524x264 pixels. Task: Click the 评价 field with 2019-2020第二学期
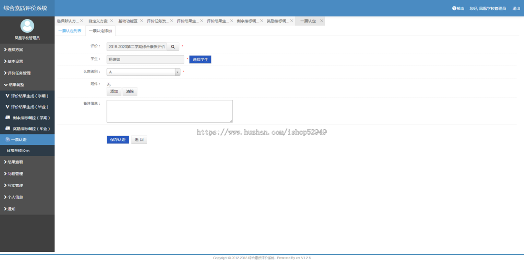pyautogui.click(x=137, y=46)
